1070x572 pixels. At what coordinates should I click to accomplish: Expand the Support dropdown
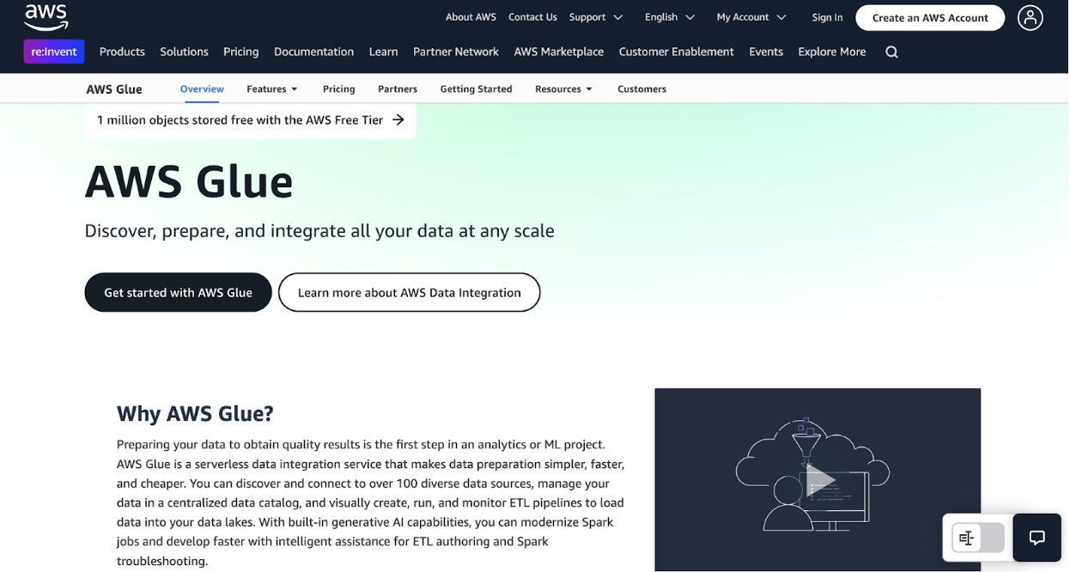click(596, 17)
